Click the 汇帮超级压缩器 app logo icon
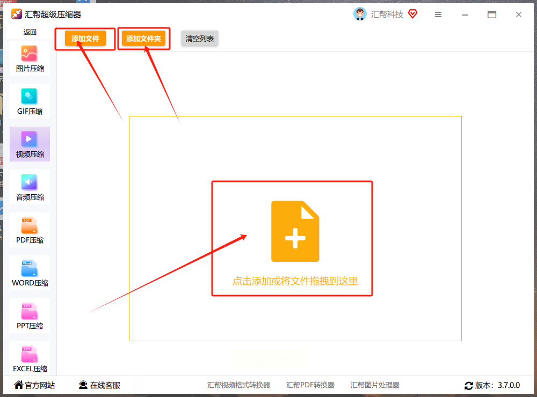 coord(16,14)
